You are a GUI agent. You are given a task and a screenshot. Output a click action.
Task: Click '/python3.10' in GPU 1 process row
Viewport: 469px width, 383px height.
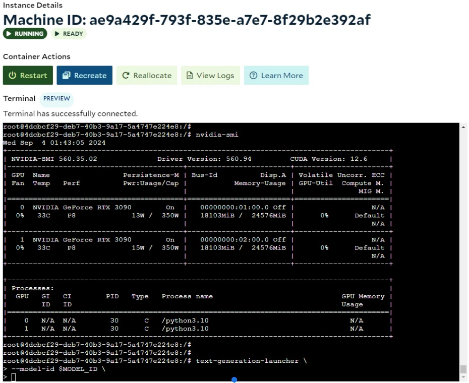185,329
